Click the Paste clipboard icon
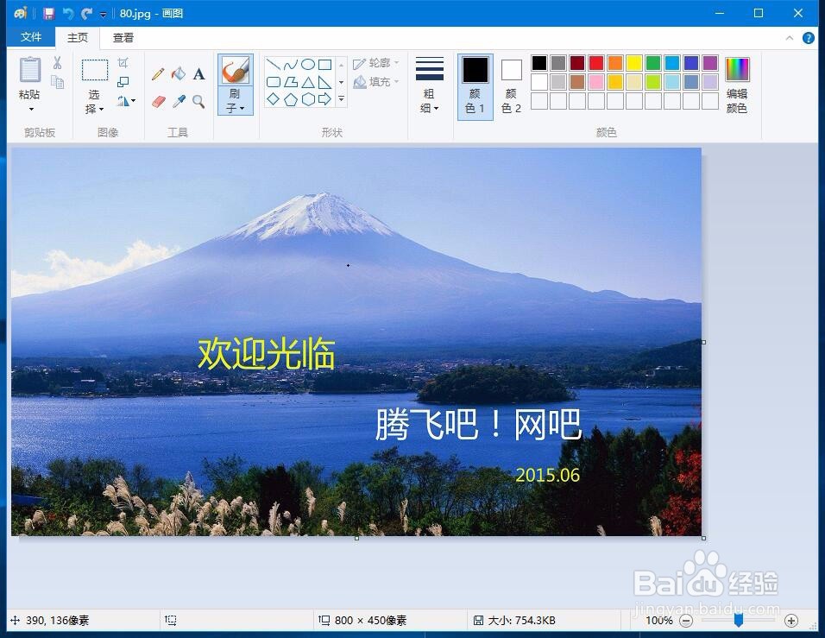Image resolution: width=825 pixels, height=638 pixels. tap(30, 70)
